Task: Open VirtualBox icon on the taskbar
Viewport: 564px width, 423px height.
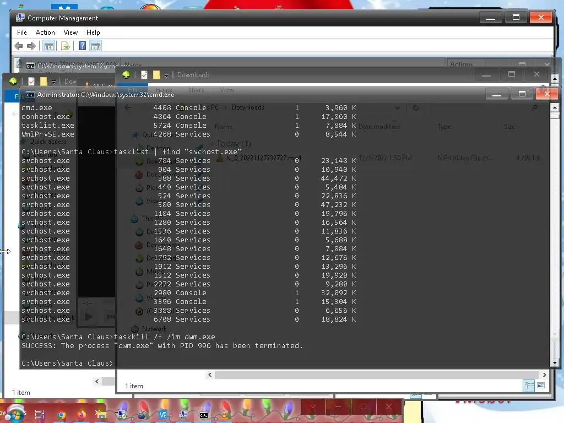Action: pyautogui.click(x=162, y=415)
